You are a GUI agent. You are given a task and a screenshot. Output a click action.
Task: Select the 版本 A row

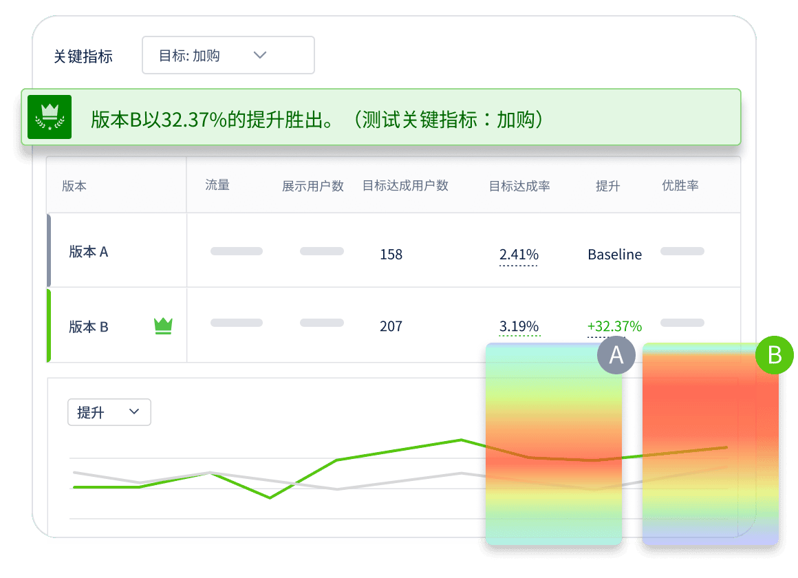coord(393,250)
